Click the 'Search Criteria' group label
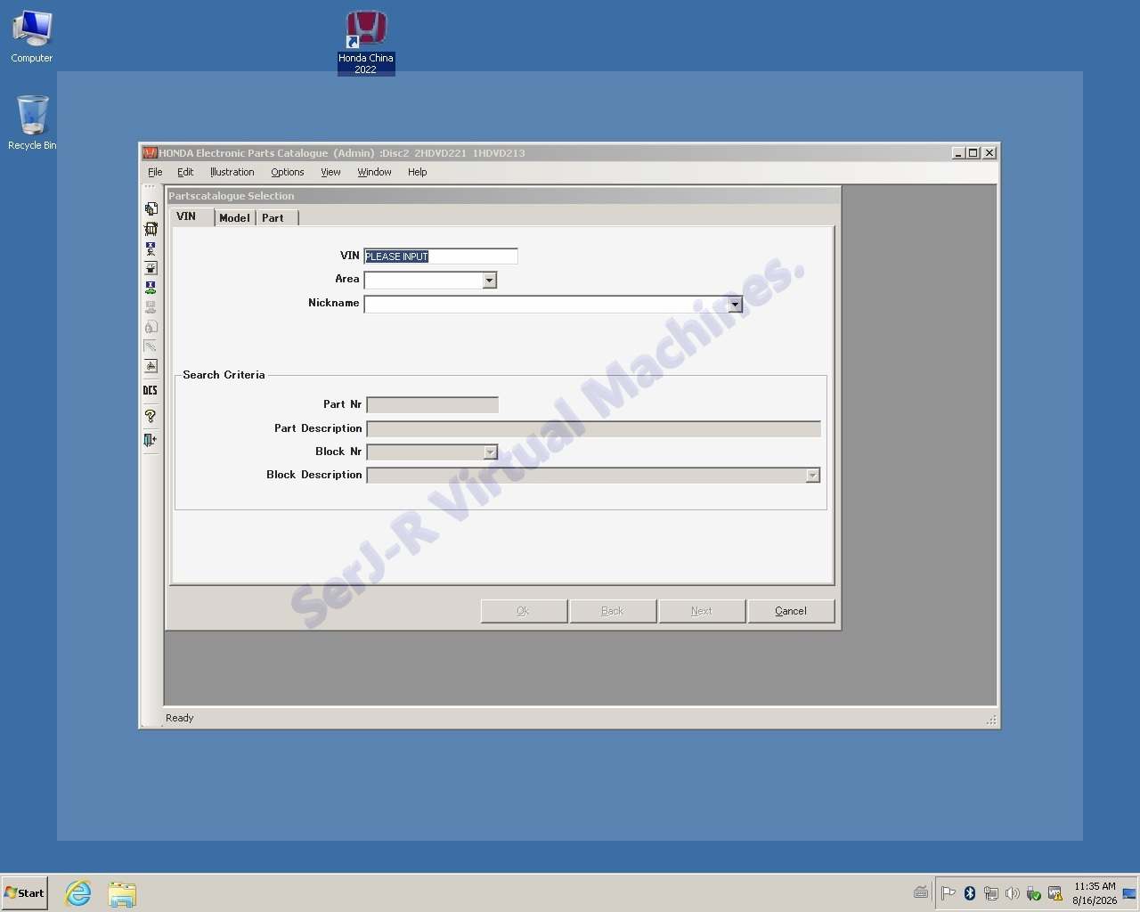This screenshot has height=912, width=1140. click(224, 375)
